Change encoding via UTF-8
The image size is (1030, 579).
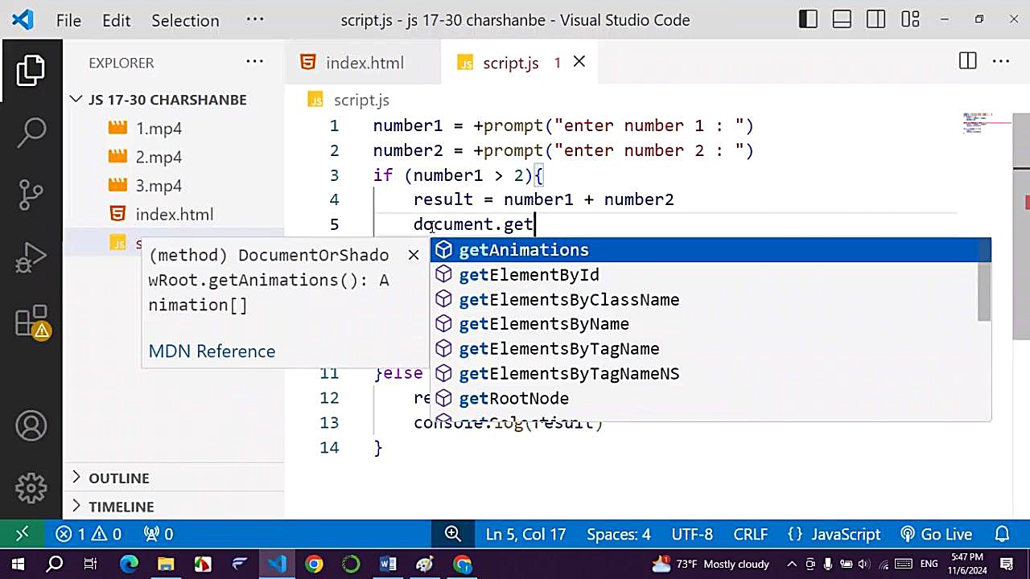tap(691, 534)
